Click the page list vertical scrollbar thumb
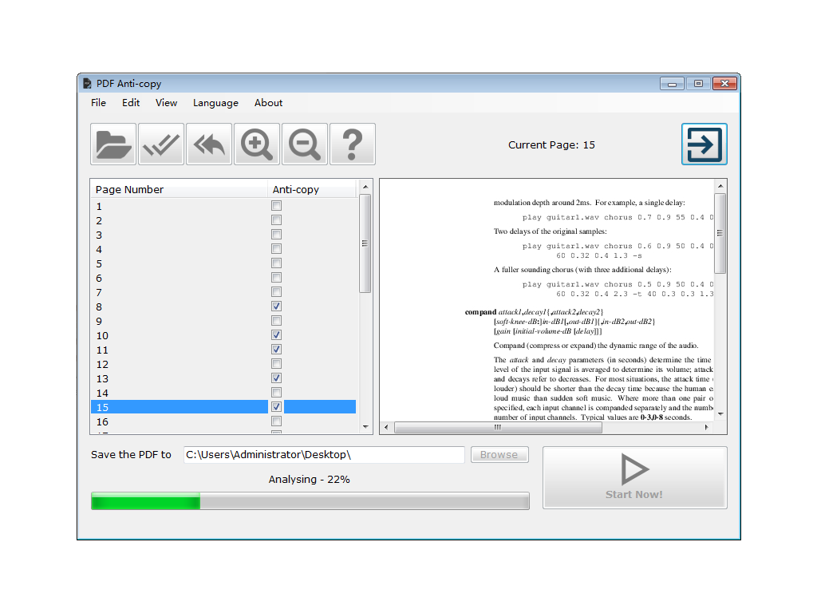817x613 pixels. coord(365,243)
